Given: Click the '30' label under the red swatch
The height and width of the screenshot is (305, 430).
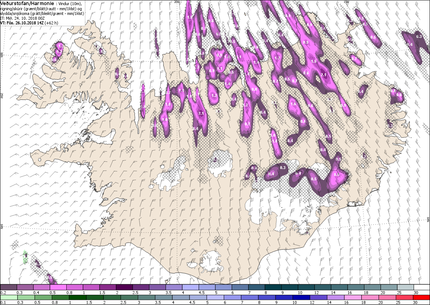Looking at the screenshot, I should (415, 302).
